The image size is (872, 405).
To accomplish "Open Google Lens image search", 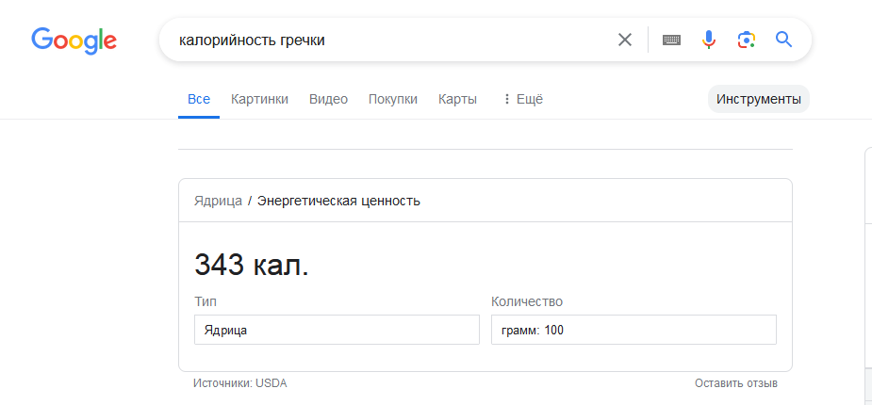I will (747, 40).
